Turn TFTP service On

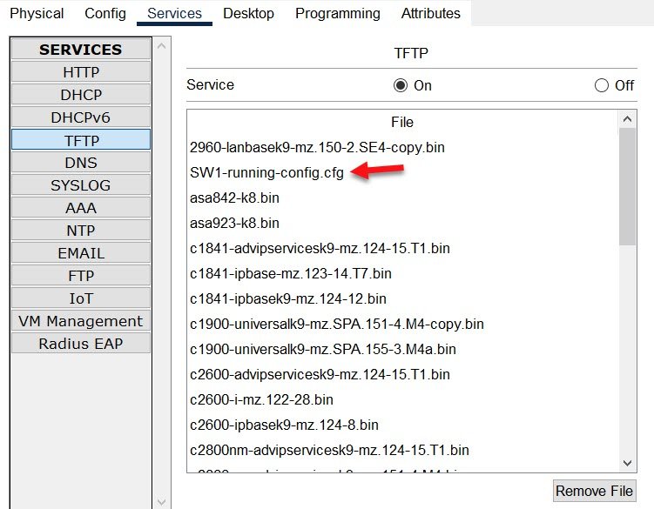coord(401,85)
